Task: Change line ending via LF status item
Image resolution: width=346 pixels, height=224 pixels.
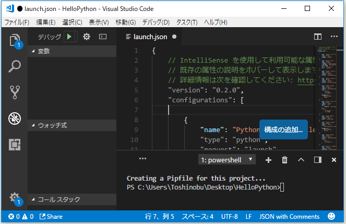Action: tap(248, 217)
